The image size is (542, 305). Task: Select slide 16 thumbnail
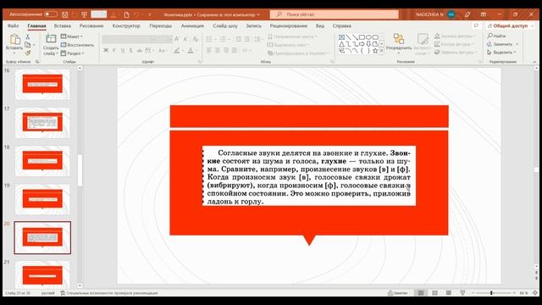tap(42, 85)
